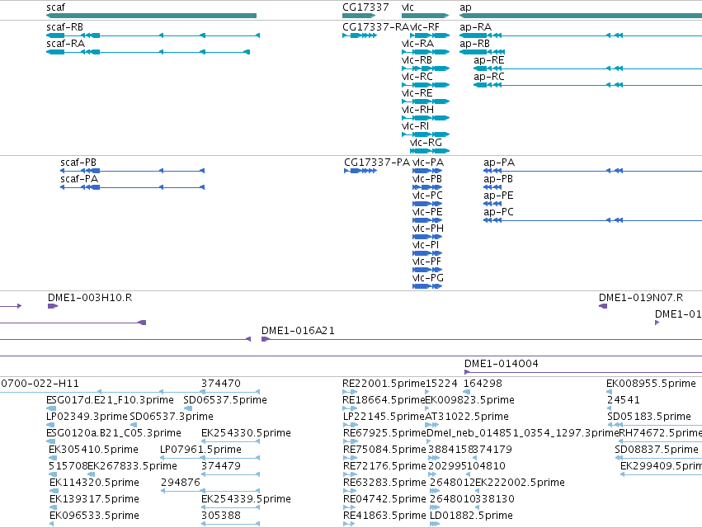Screen dimensions: 702x528
Task: Select the ap gene bar
Action: [581, 16]
